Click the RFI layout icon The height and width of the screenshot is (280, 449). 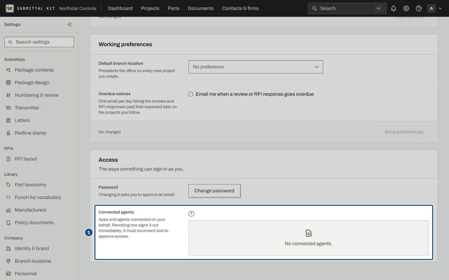[8, 159]
